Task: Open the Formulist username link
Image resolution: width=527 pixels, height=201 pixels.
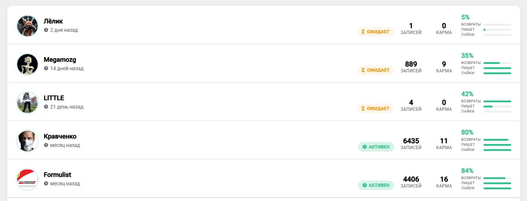Action: coord(57,175)
